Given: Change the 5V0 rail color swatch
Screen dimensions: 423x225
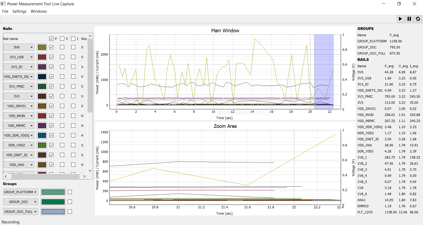Looking at the screenshot, I should point(42,47).
